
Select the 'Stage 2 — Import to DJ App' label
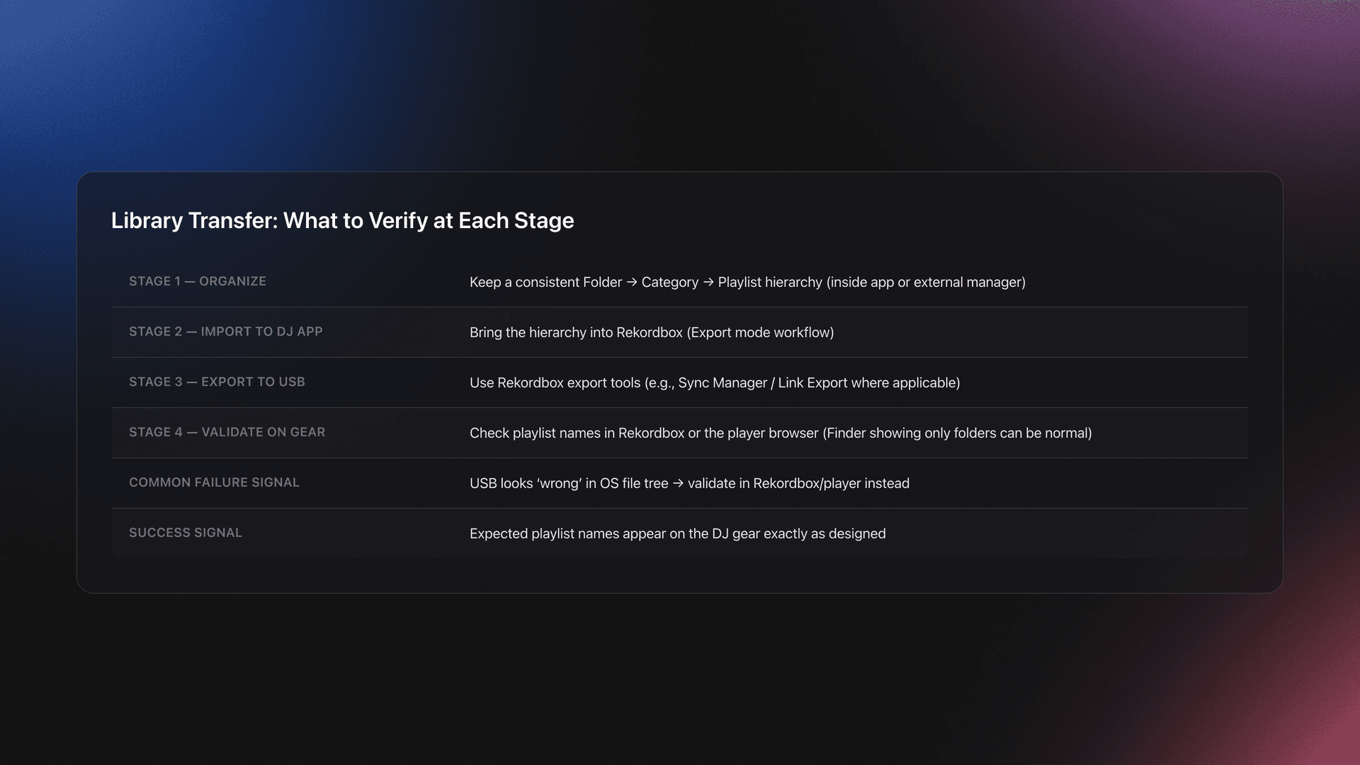pos(225,332)
